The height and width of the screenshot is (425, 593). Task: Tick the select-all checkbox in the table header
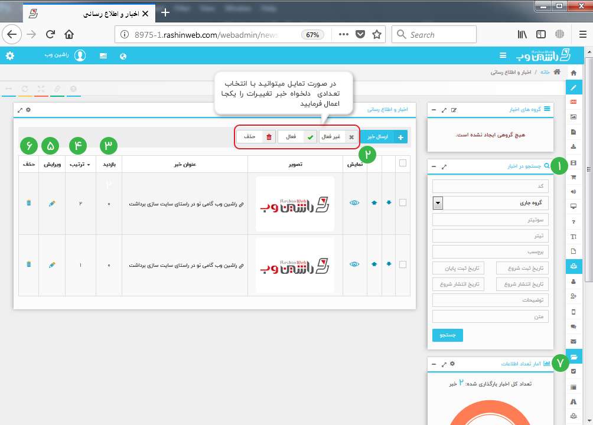[x=403, y=163]
